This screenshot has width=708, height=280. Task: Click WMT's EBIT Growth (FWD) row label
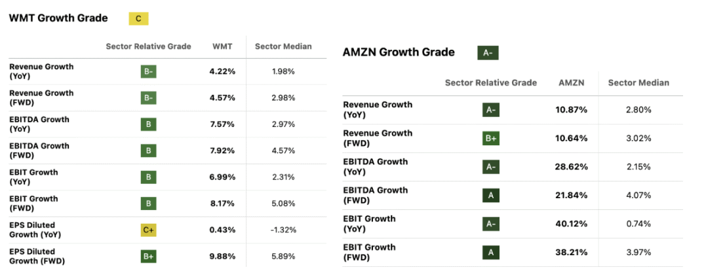pos(33,203)
